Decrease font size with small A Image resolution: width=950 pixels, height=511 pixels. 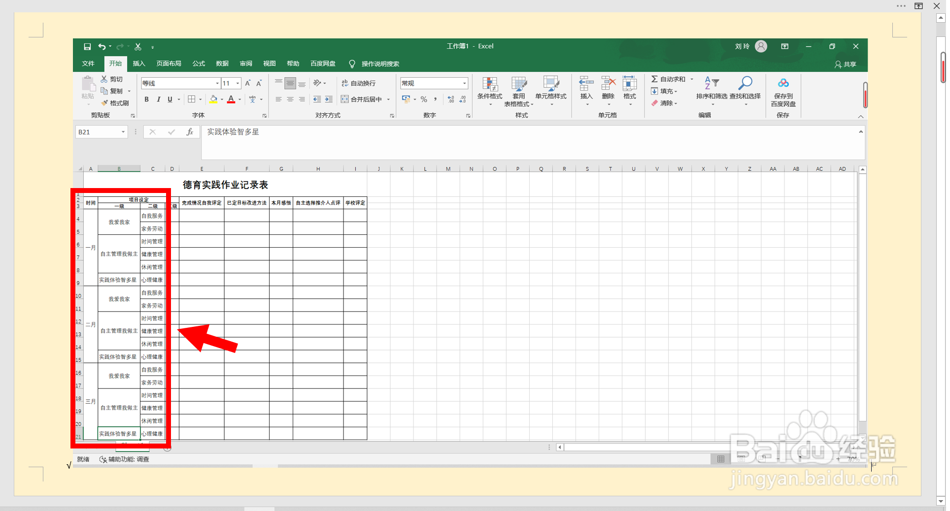pyautogui.click(x=259, y=83)
